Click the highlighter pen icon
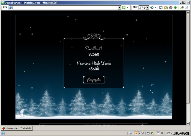 coord(182,7)
